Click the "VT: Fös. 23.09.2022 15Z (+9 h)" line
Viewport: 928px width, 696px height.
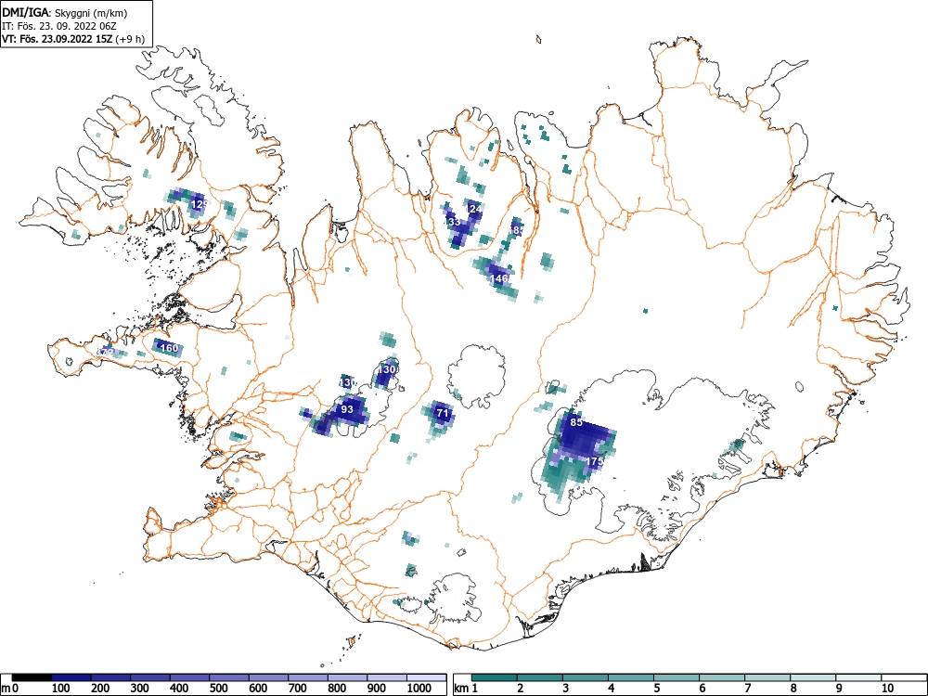pyautogui.click(x=72, y=39)
